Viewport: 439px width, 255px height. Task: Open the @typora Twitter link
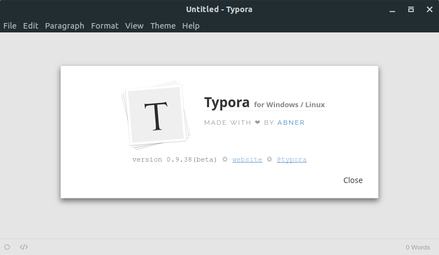point(291,159)
